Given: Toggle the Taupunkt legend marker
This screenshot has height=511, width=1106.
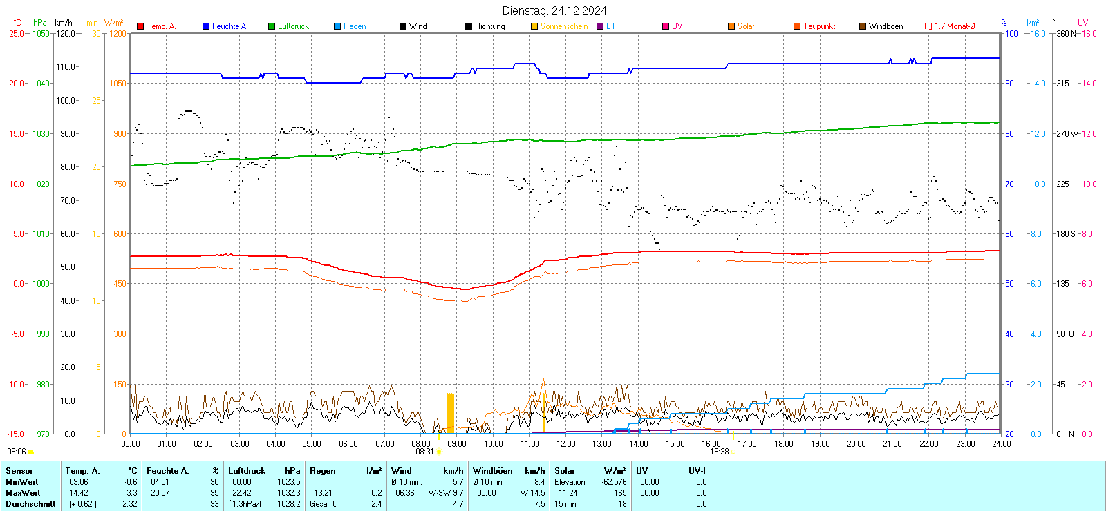Looking at the screenshot, I should tap(797, 26).
